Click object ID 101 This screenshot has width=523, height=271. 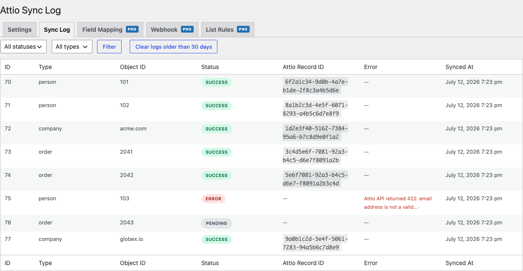(x=124, y=82)
